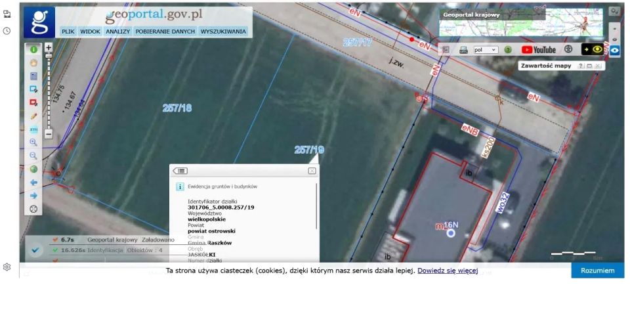Click the zoom slider plus button
630x331 pixels.
[x=49, y=48]
